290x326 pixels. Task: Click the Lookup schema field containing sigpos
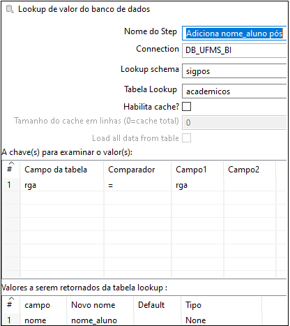[234, 71]
